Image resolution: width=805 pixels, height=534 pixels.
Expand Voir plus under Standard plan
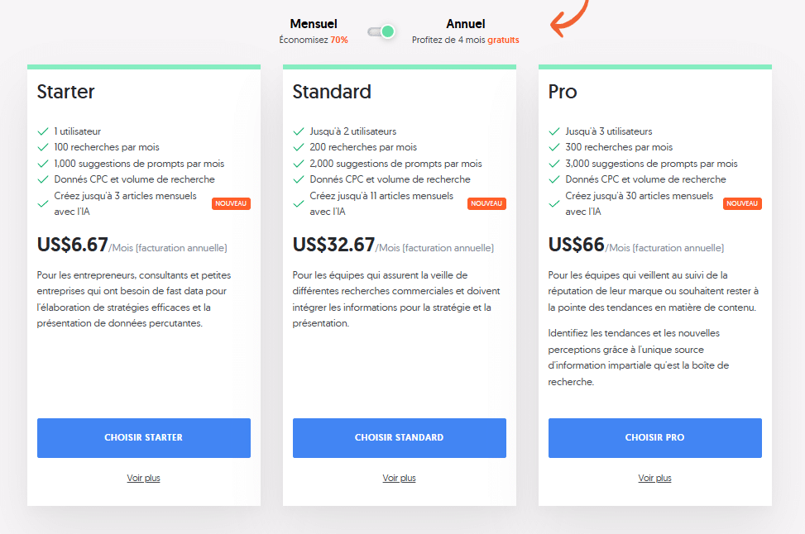pos(399,478)
